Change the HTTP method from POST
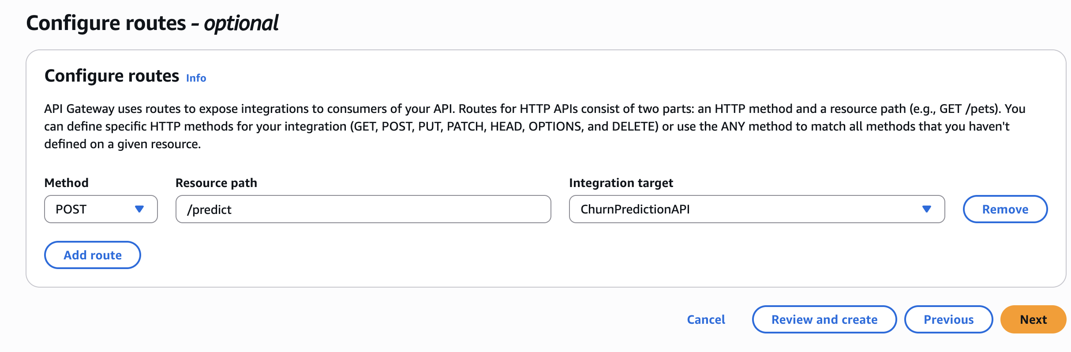1071x352 pixels. coord(100,209)
